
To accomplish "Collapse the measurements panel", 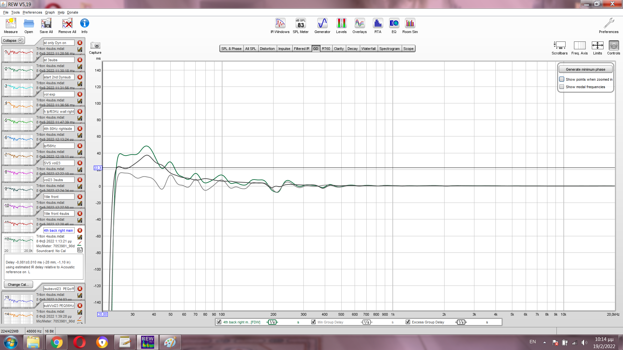I will click(x=13, y=41).
